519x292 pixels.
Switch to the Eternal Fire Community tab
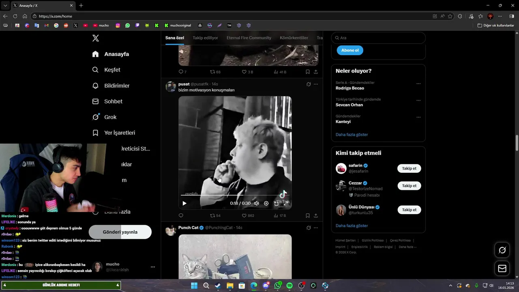tap(249, 38)
